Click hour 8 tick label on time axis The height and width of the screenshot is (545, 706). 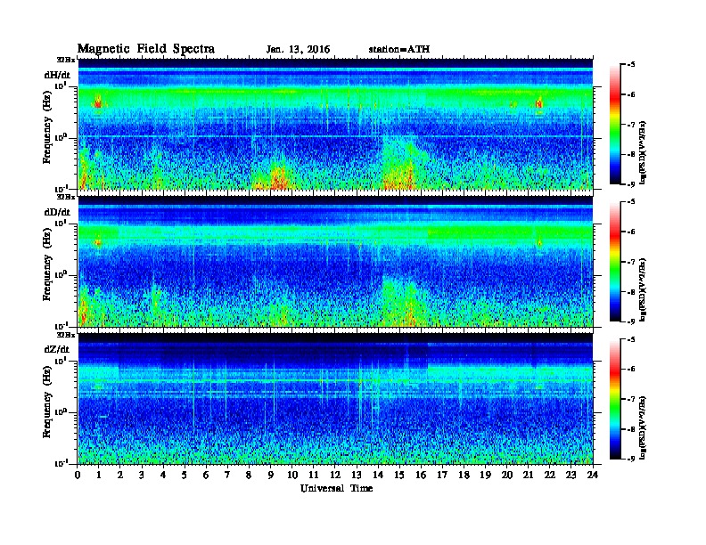[x=249, y=475]
